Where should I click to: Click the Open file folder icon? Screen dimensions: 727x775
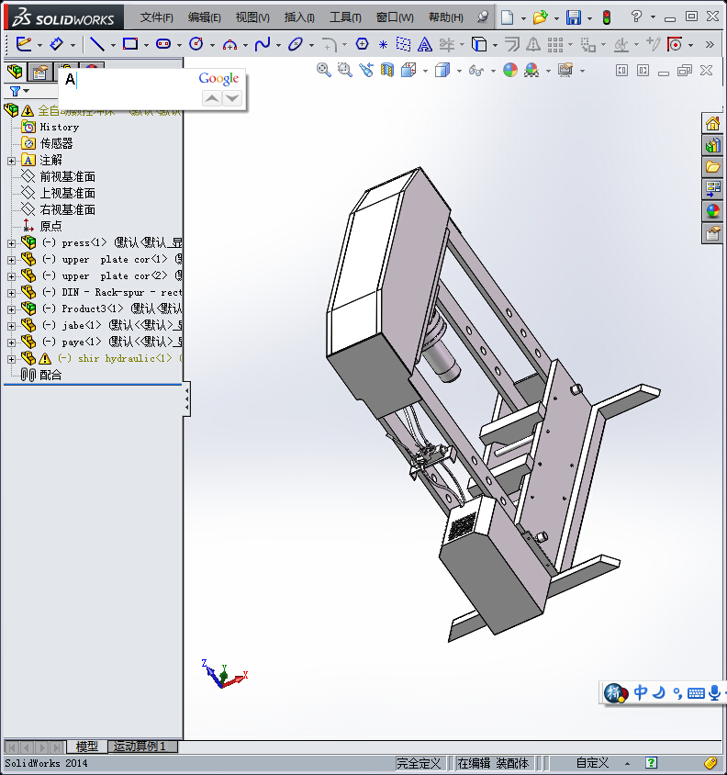pyautogui.click(x=540, y=17)
